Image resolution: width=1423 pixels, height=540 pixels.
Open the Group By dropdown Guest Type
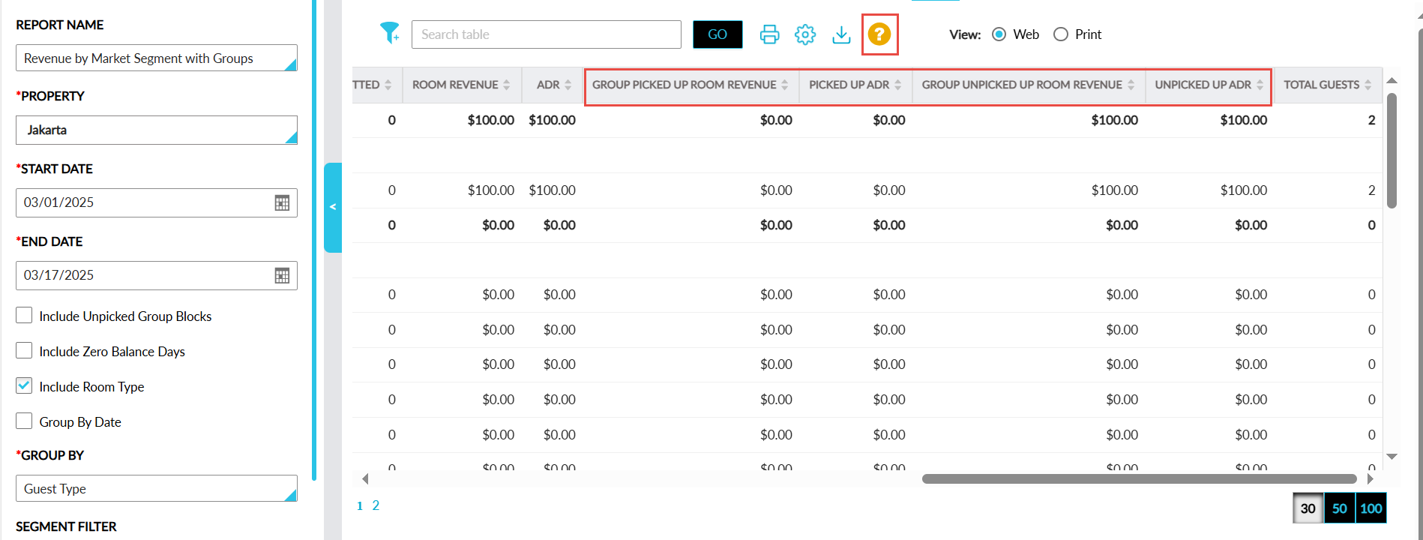(156, 488)
